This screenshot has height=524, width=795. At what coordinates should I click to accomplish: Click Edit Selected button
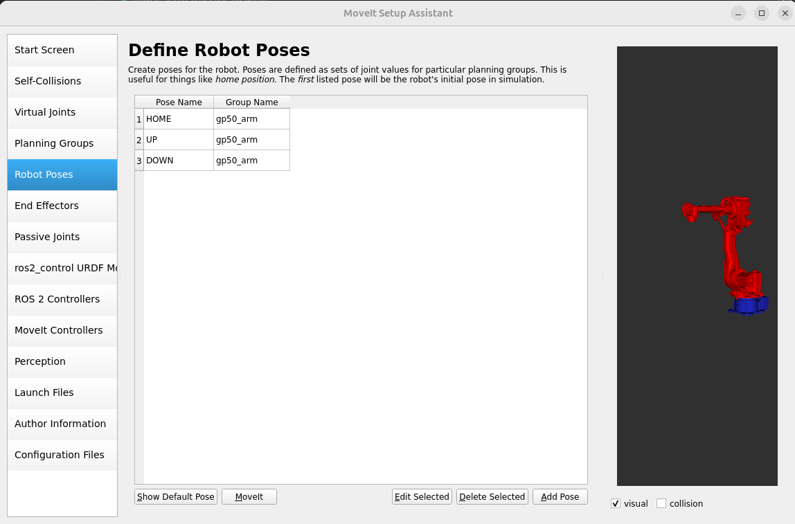[422, 496]
